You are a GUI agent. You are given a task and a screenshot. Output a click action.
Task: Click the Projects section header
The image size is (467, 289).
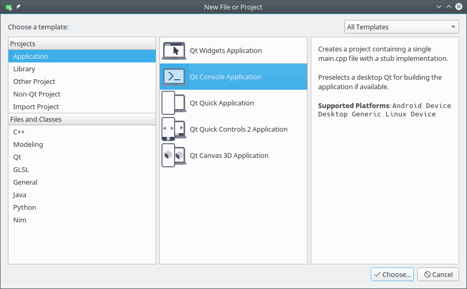(x=82, y=44)
